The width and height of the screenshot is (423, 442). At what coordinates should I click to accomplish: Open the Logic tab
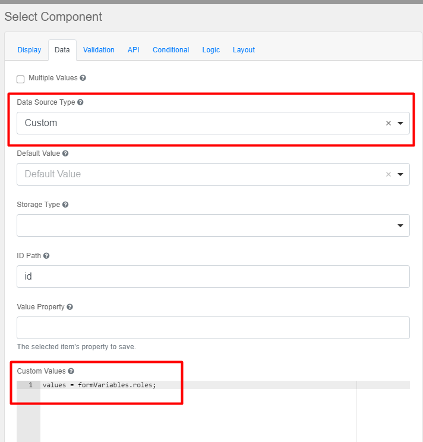(x=211, y=50)
